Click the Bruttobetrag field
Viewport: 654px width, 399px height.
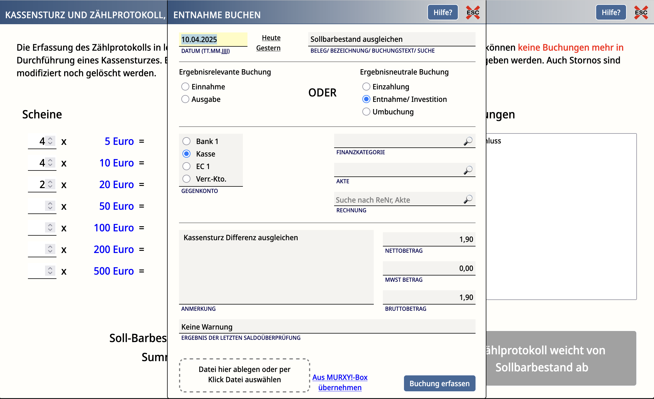[x=429, y=297]
